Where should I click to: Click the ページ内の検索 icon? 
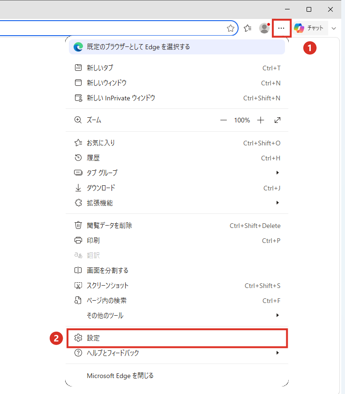coord(78,300)
